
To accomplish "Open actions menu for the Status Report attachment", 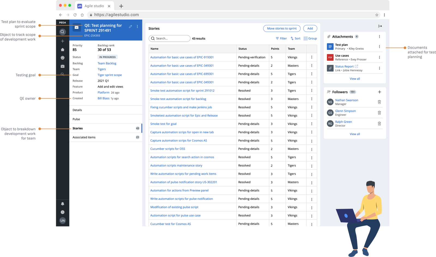I will point(379,68).
